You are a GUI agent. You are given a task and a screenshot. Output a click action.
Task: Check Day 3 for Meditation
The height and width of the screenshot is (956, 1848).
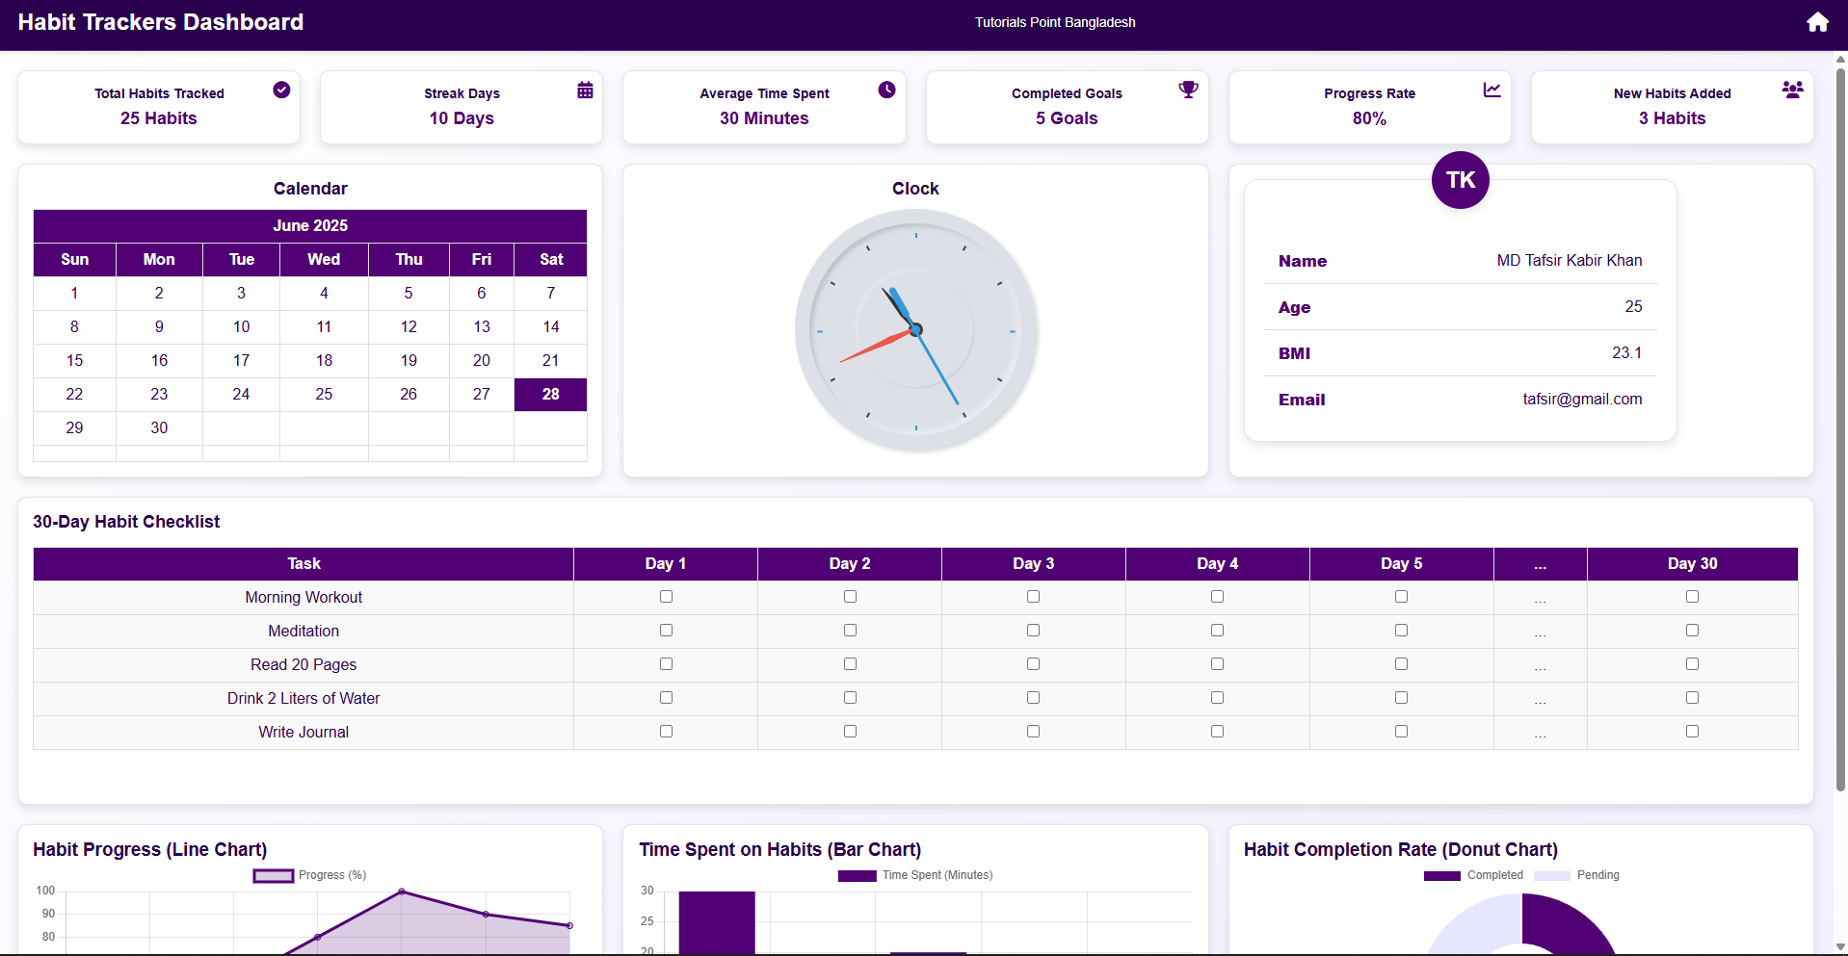pyautogui.click(x=1033, y=631)
